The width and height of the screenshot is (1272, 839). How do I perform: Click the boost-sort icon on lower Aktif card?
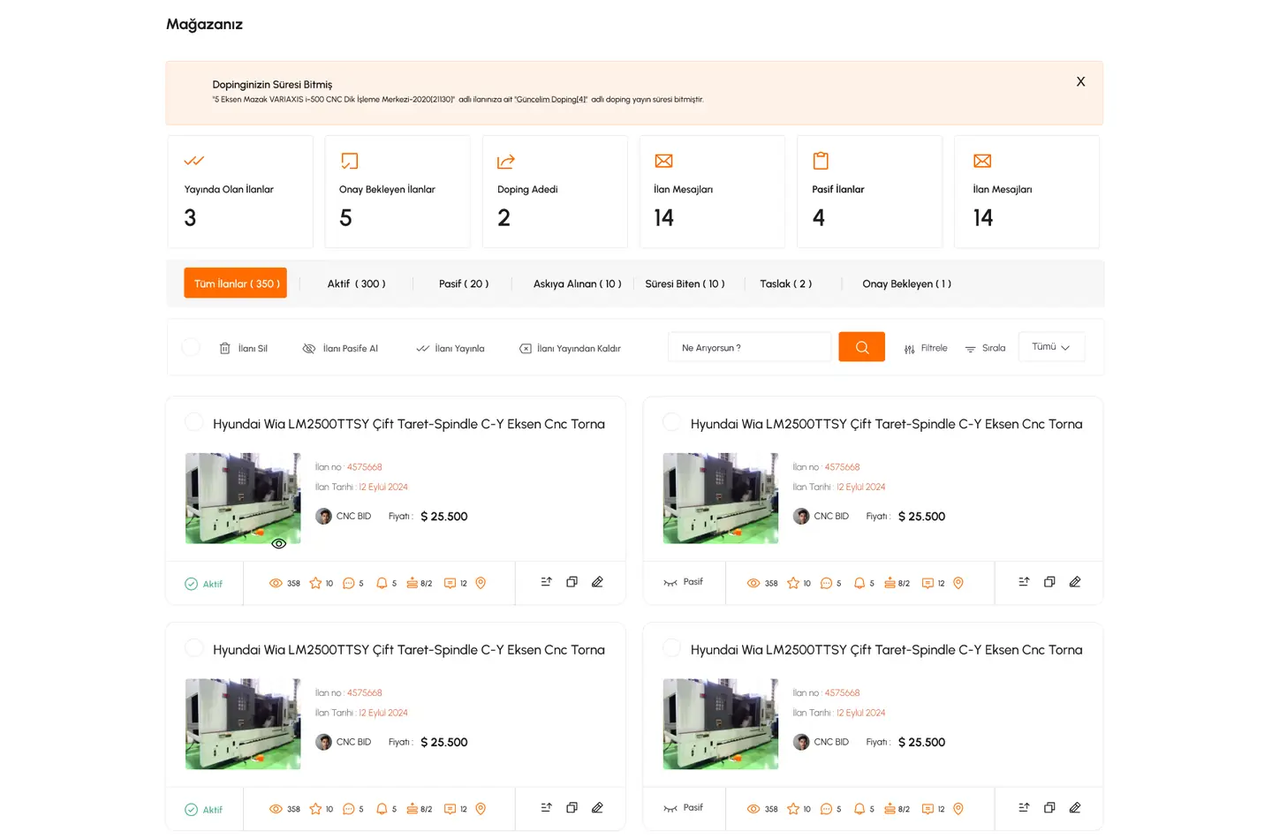546,808
